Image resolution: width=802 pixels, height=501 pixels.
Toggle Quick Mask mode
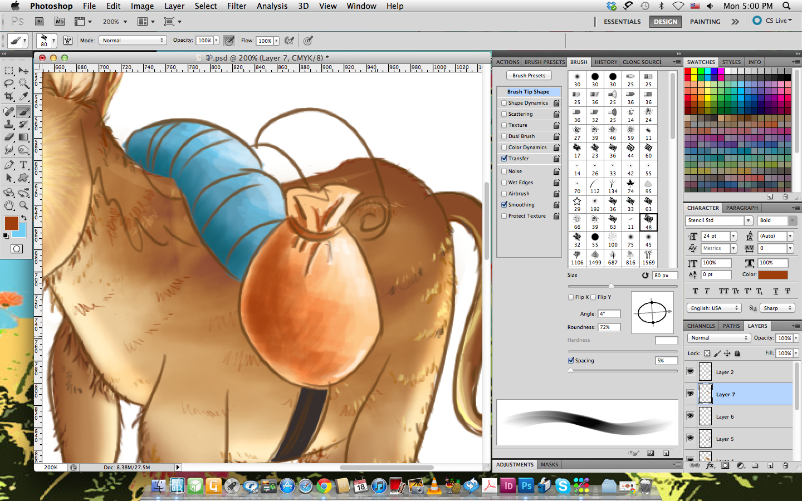[x=17, y=249]
